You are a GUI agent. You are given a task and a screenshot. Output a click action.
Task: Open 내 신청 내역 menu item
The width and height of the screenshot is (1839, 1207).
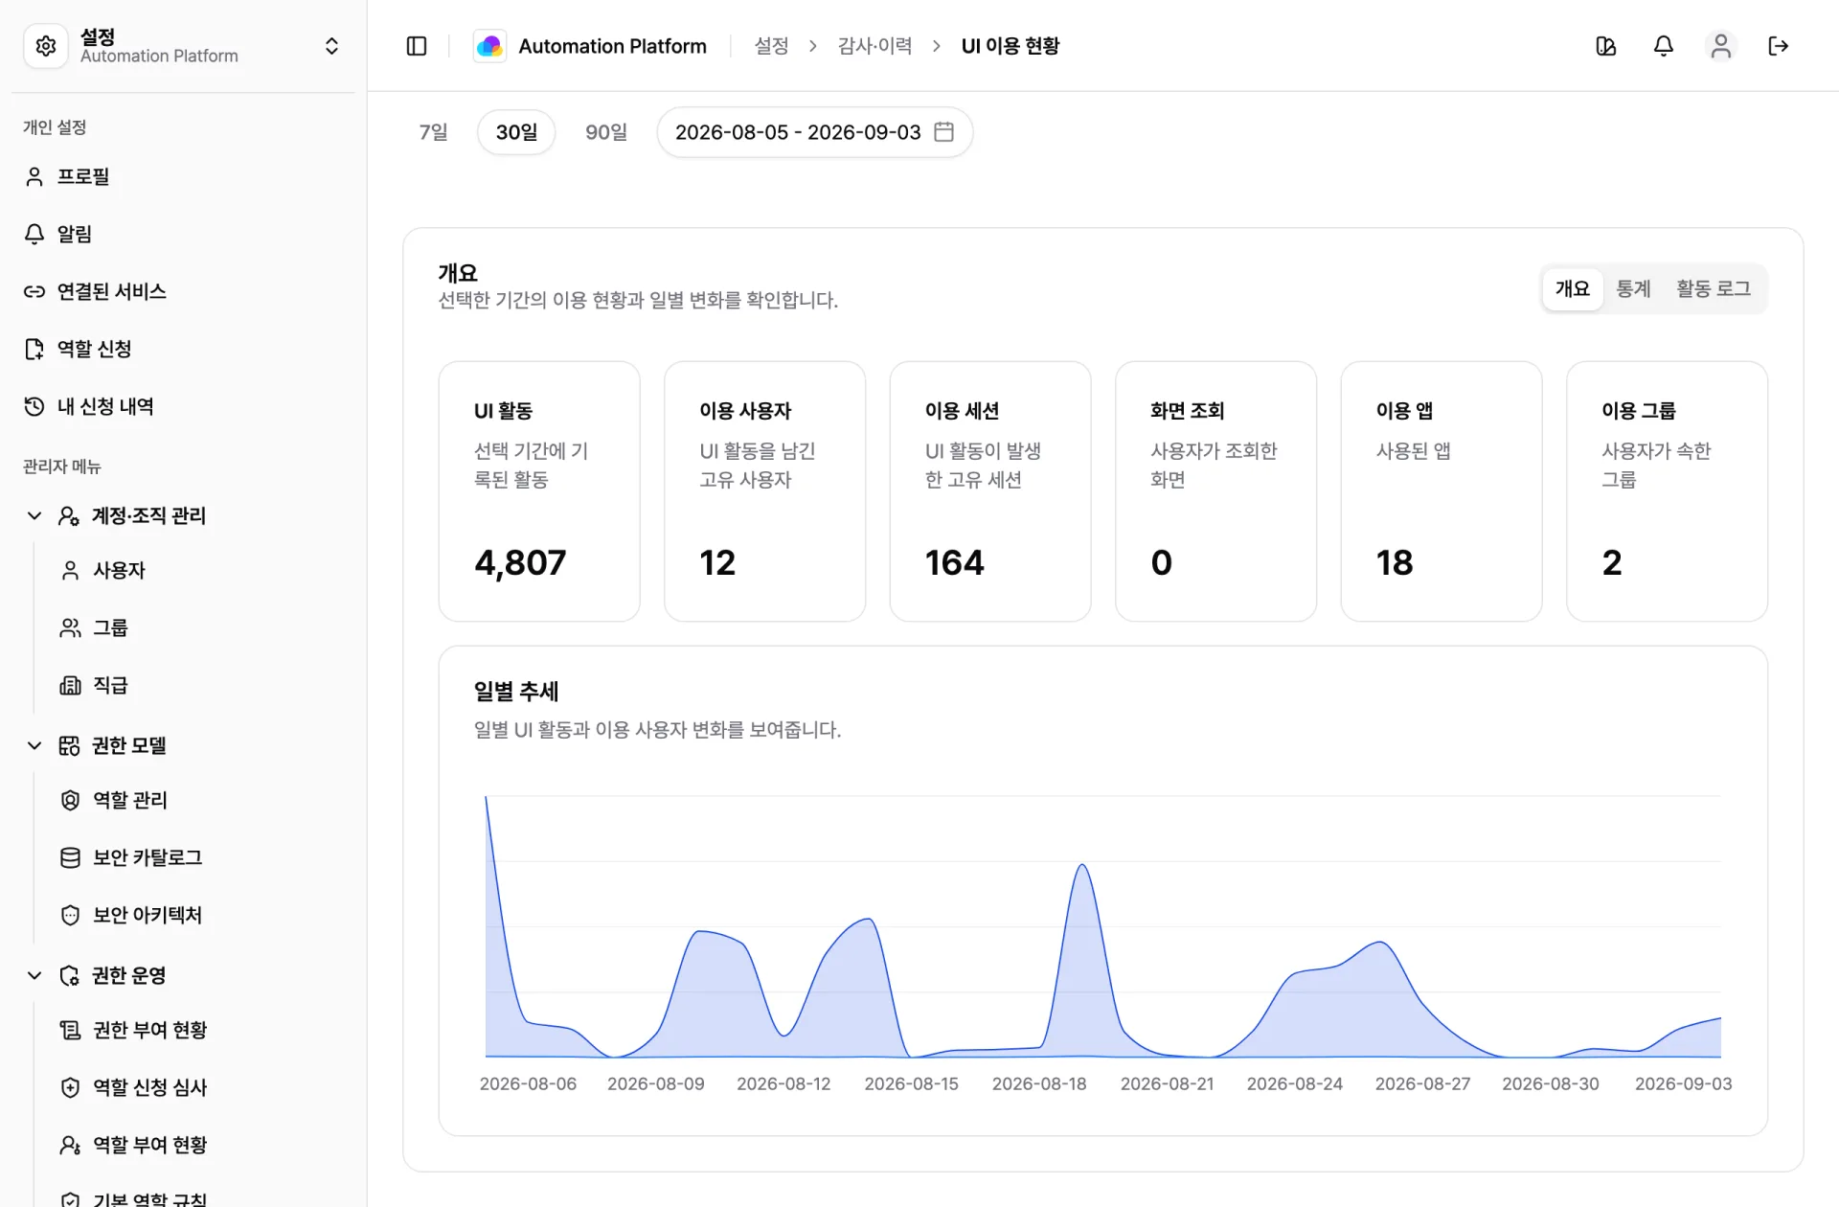(184, 406)
